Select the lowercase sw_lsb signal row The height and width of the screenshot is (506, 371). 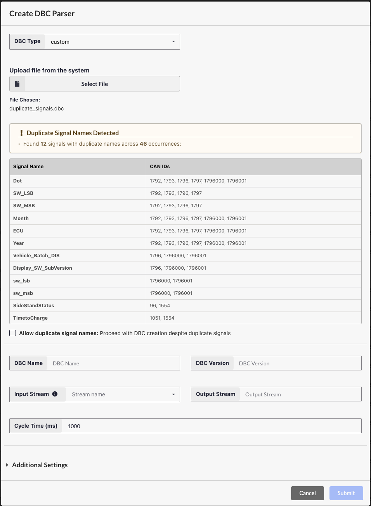(185, 281)
